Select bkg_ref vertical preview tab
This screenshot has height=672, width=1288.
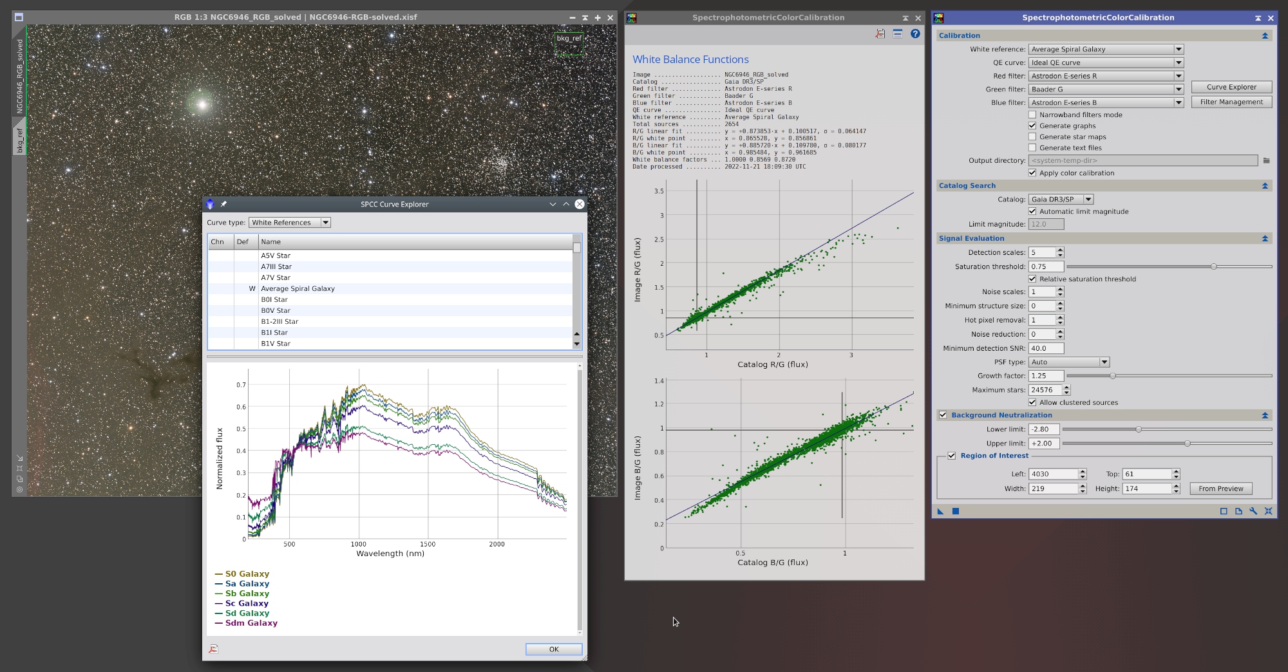tap(19, 140)
